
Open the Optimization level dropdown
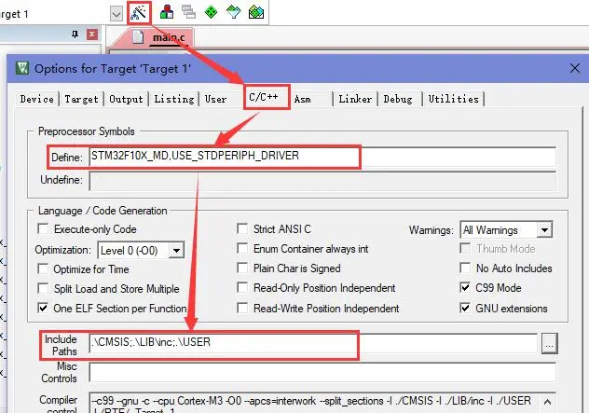click(176, 250)
